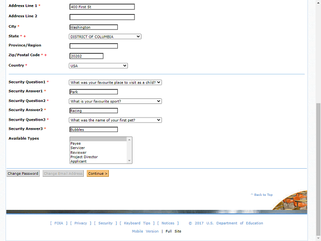This screenshot has width=321, height=241.
Task: Open the State dropdown
Action: [105, 37]
